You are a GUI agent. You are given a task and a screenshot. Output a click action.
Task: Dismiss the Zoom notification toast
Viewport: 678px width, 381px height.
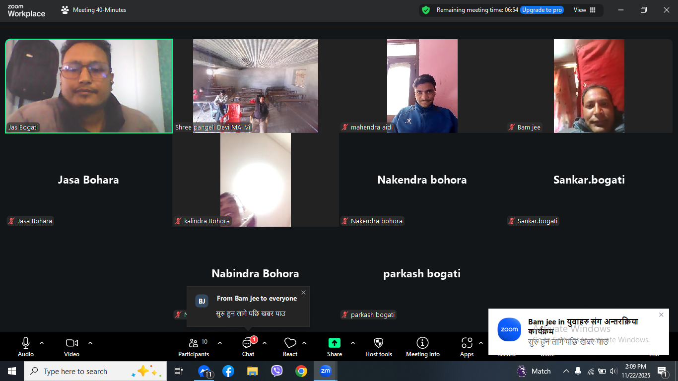click(x=661, y=315)
